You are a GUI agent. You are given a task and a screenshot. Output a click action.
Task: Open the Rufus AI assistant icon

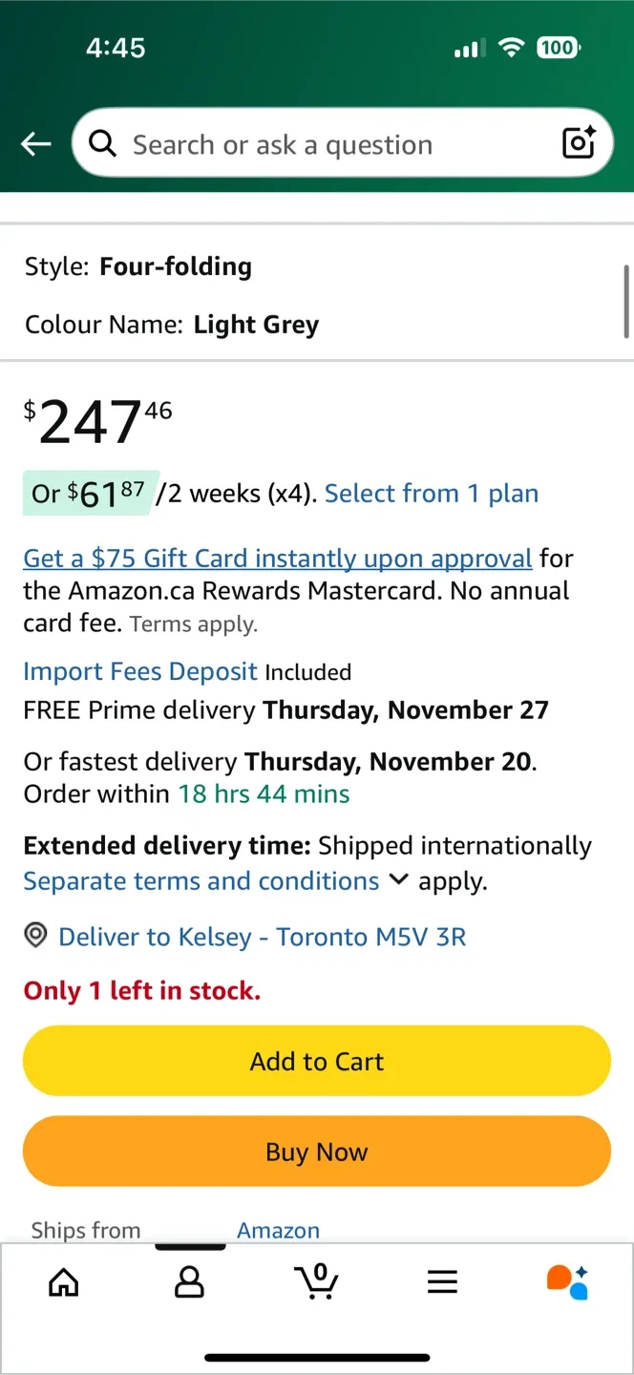pos(567,1281)
